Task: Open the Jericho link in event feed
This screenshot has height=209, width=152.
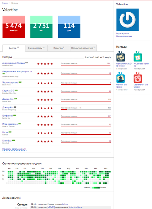Action: tap(65, 204)
